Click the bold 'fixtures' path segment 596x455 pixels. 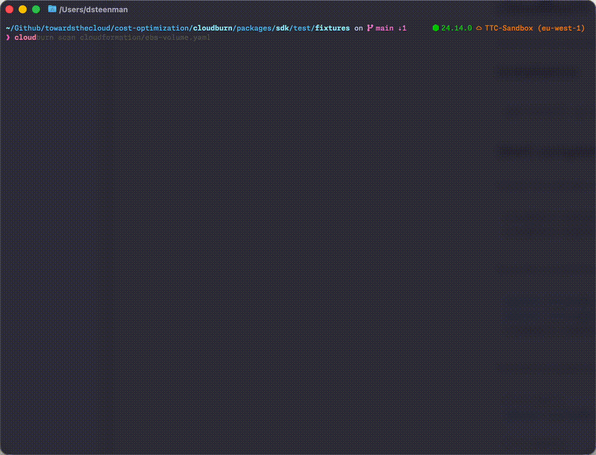click(332, 28)
